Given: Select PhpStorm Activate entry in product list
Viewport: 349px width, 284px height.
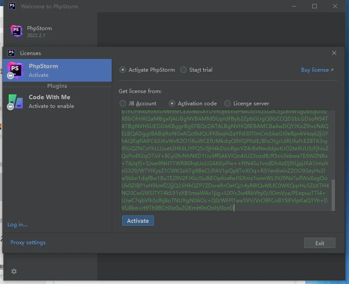Looking at the screenshot, I should click(x=57, y=70).
